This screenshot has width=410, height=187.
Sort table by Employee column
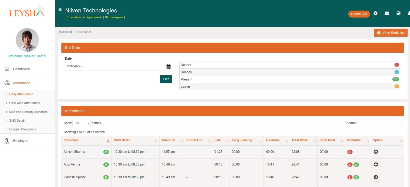(x=86, y=140)
